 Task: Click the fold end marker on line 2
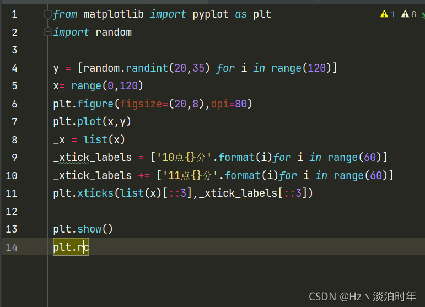(x=47, y=32)
